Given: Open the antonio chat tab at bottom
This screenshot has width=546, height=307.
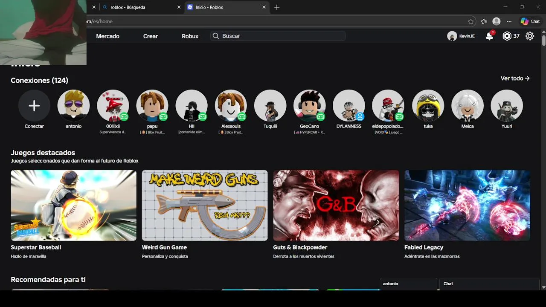Looking at the screenshot, I should [409, 284].
